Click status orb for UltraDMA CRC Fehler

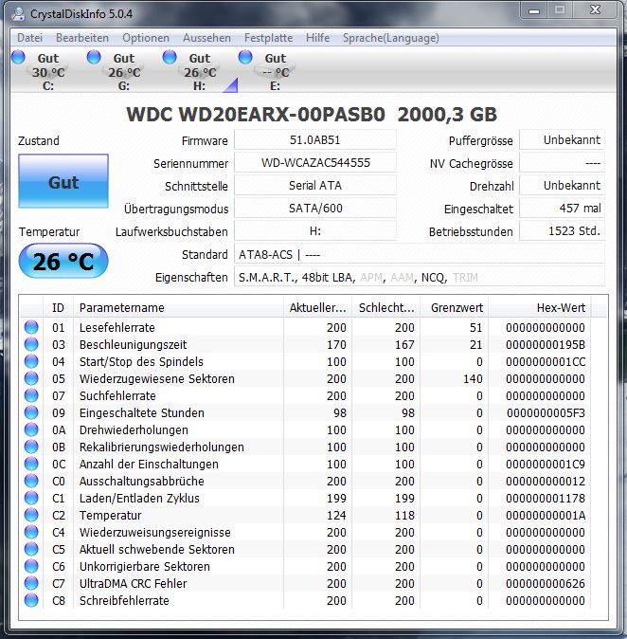point(31,583)
